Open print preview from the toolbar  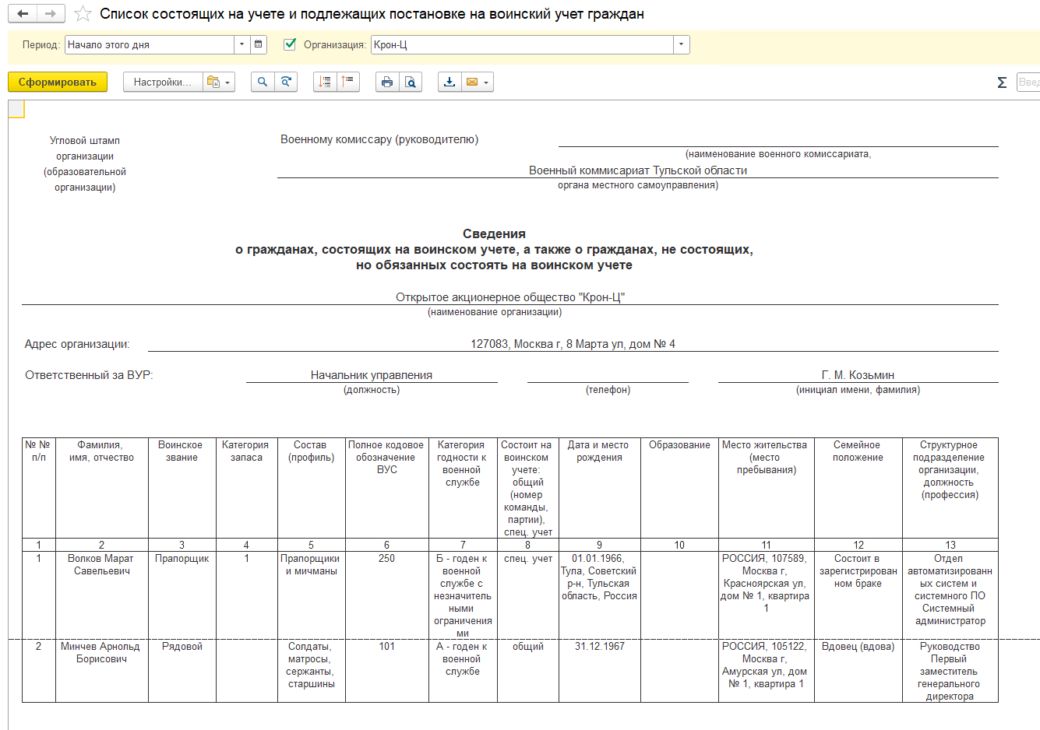(x=411, y=82)
